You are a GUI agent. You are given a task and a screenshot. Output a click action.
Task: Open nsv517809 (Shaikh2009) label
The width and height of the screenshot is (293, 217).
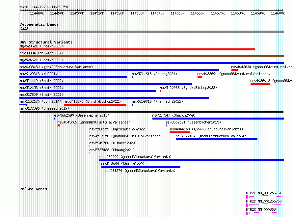point(41,95)
